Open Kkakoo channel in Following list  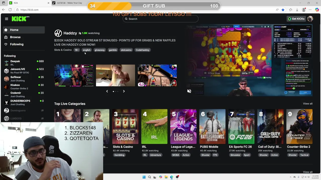[x=24, y=86]
